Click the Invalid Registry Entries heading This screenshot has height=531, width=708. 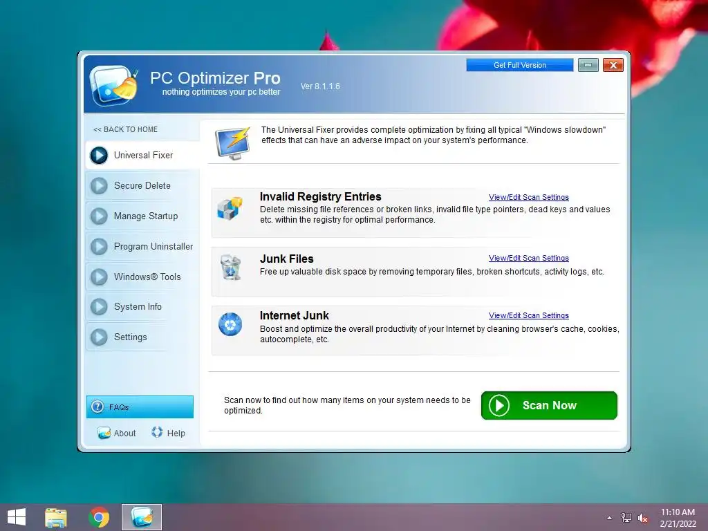point(321,196)
